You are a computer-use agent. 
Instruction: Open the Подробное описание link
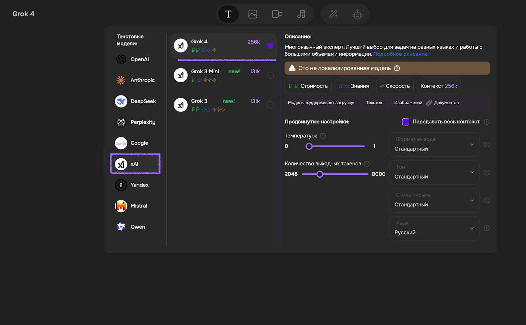point(400,54)
